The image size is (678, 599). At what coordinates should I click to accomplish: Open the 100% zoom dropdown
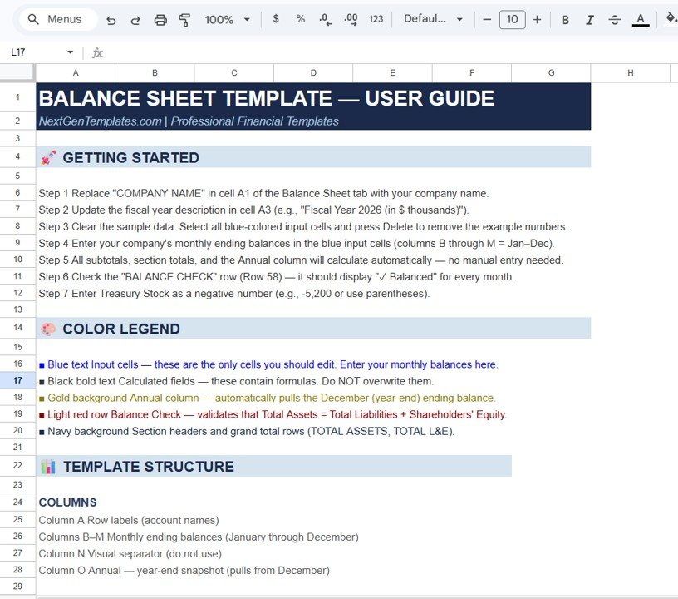228,19
